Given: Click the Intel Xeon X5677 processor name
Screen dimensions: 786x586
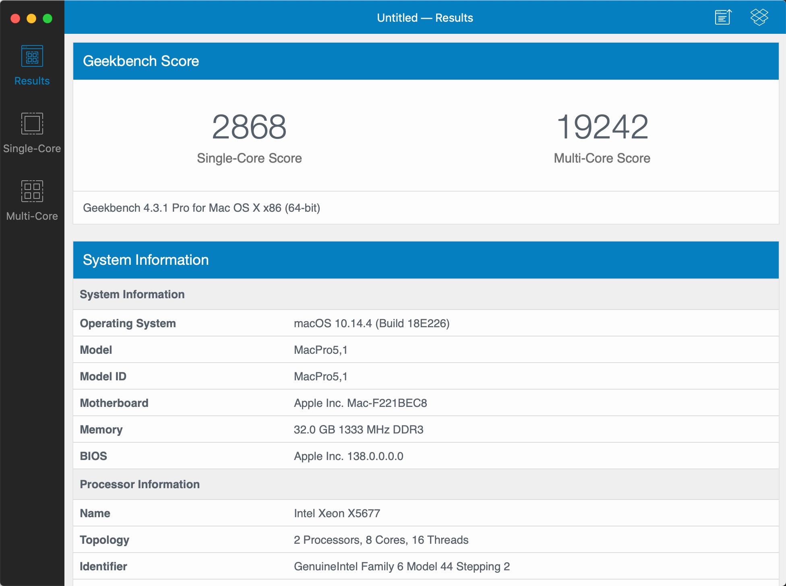Looking at the screenshot, I should [337, 513].
